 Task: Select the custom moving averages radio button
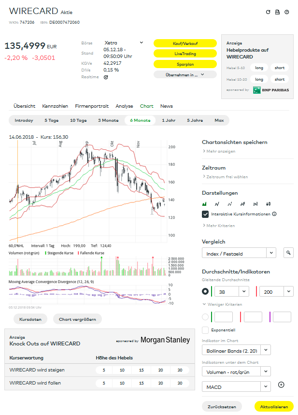coord(205,317)
